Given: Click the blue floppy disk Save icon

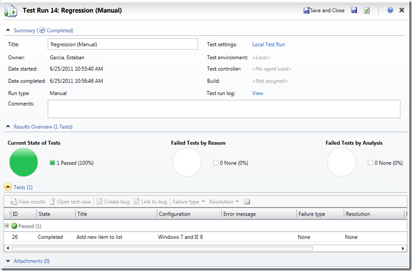Looking at the screenshot, I should pos(355,11).
